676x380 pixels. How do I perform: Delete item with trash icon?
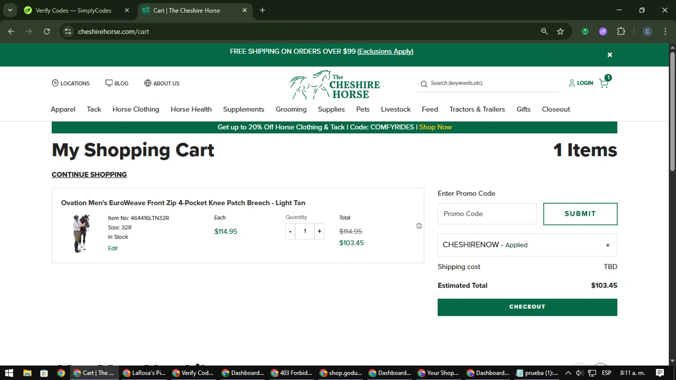click(419, 226)
